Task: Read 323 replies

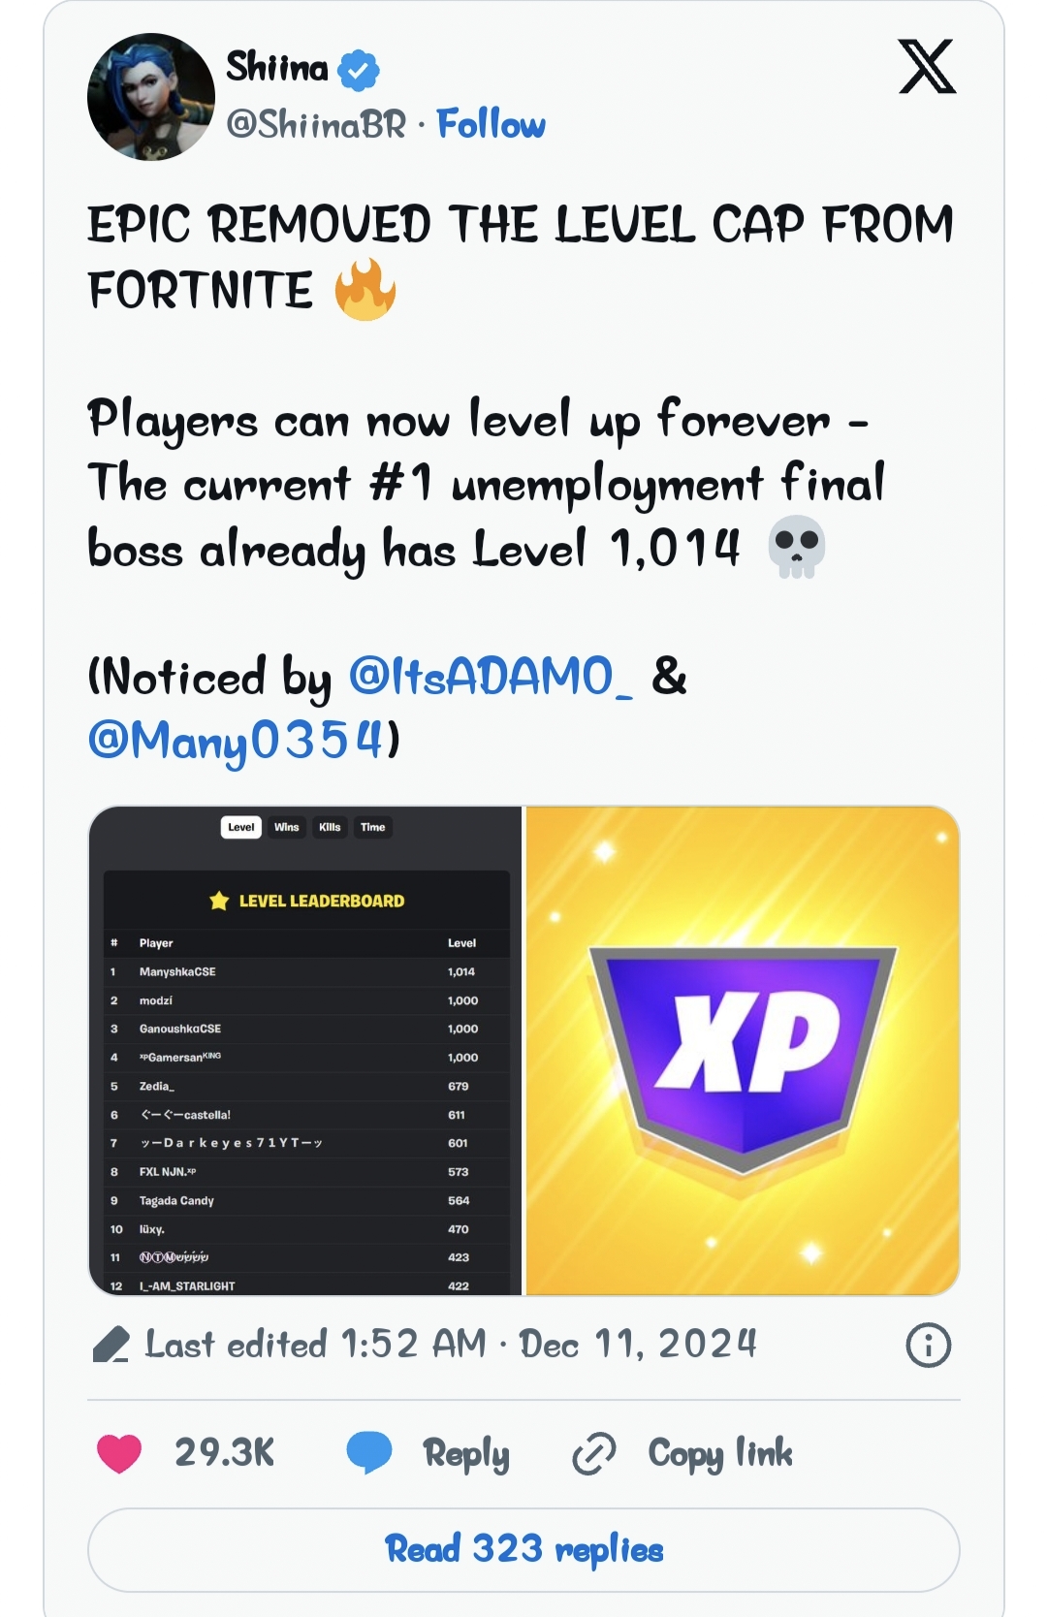Action: [x=523, y=1549]
